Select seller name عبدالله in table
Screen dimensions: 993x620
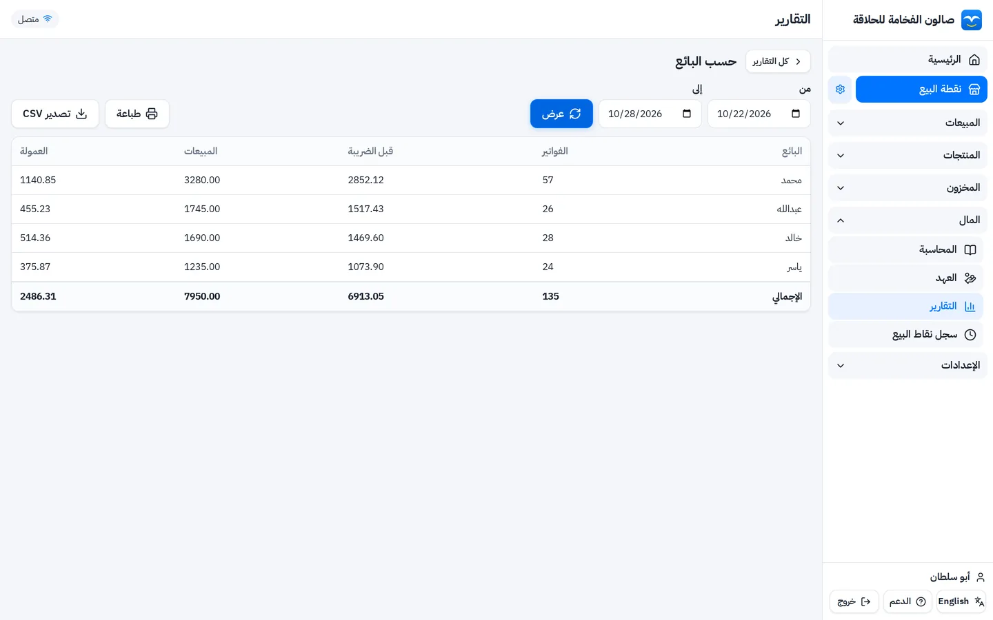click(x=790, y=209)
